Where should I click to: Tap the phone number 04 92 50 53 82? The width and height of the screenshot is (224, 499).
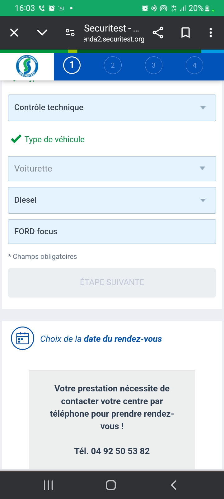pyautogui.click(x=120, y=451)
